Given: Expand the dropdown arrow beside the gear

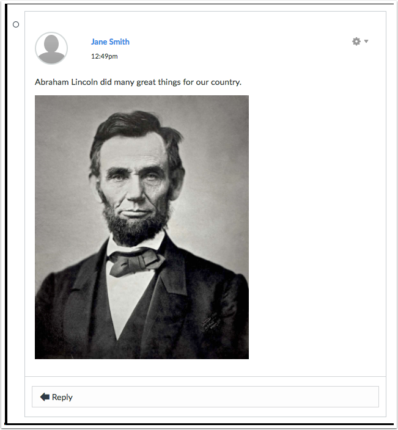Looking at the screenshot, I should click(366, 41).
